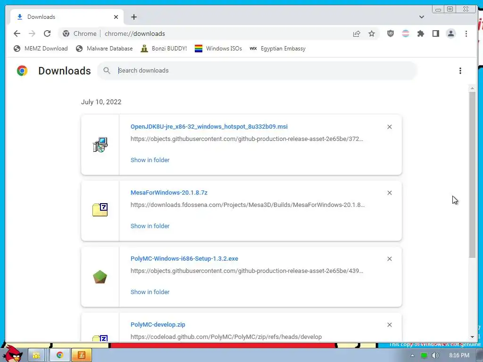Open a new tab with the plus button
This screenshot has width=483, height=362.
pos(133,17)
